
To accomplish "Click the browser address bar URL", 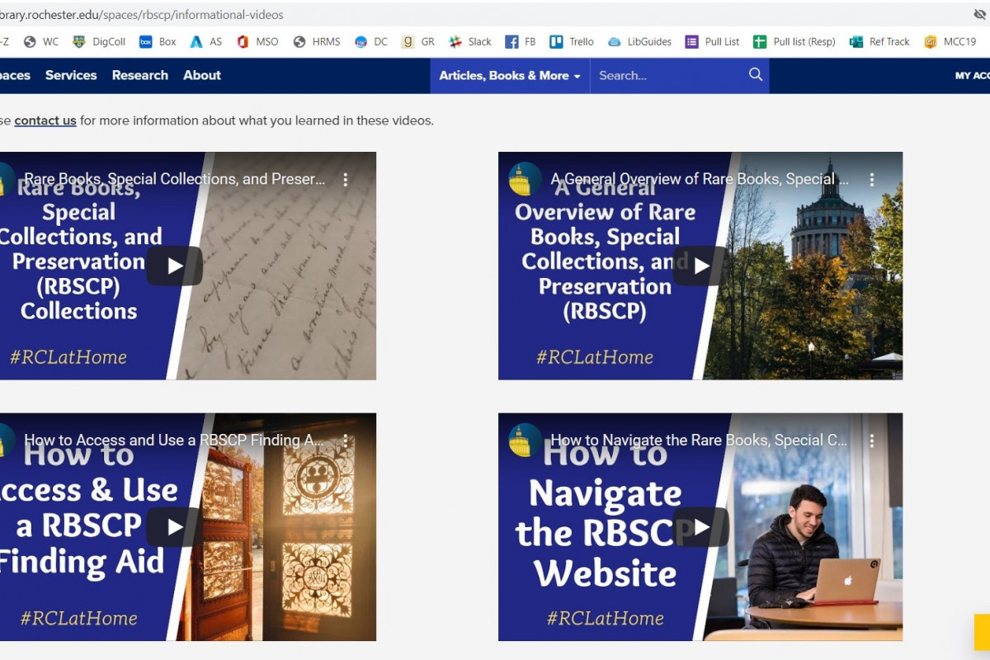I will [142, 15].
